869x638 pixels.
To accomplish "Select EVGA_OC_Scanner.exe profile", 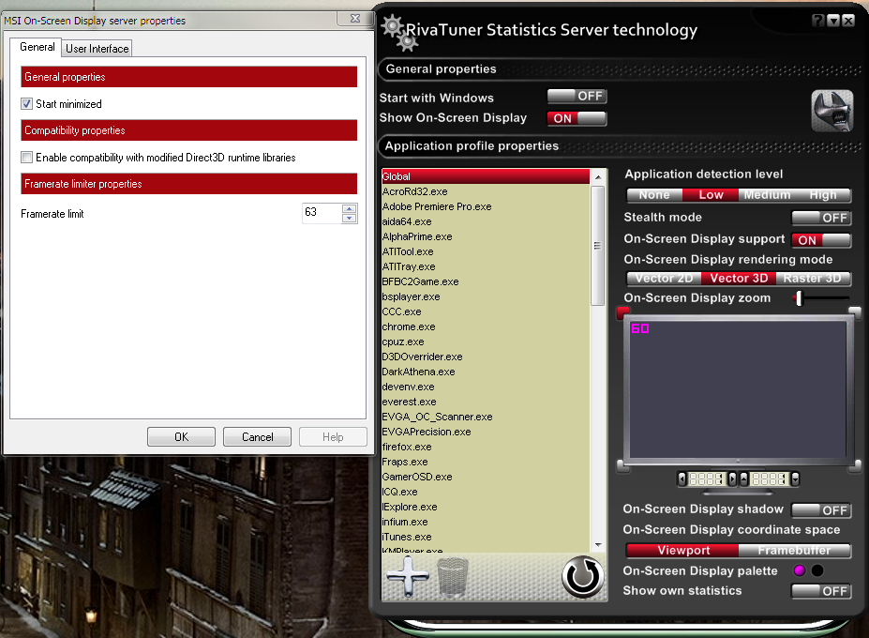I will [486, 417].
